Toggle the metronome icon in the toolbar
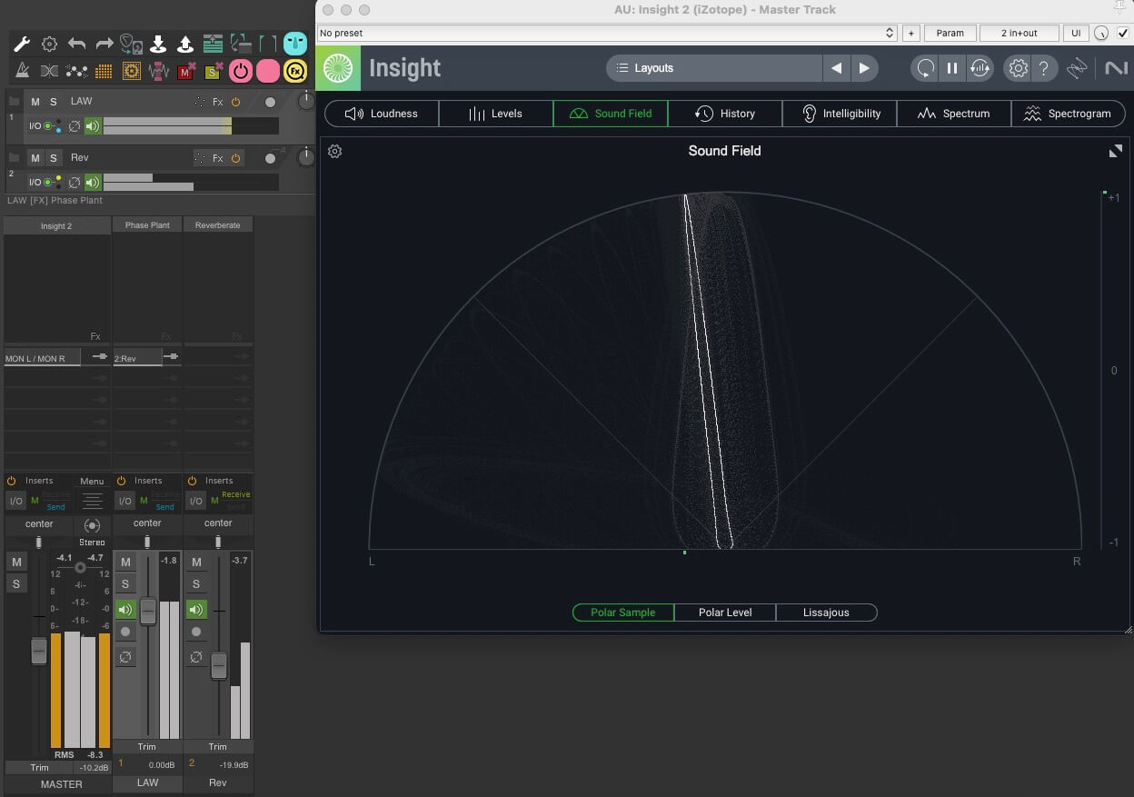This screenshot has height=797, width=1134. tap(22, 70)
